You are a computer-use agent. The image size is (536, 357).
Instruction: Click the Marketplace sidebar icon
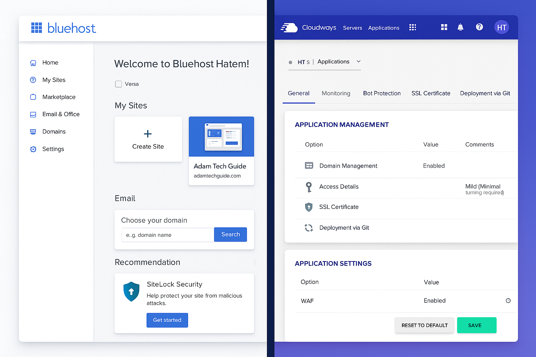33,97
